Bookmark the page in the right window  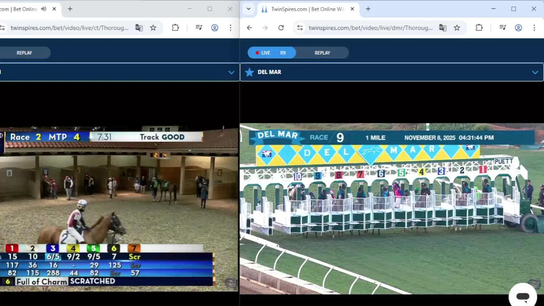pyautogui.click(x=457, y=28)
